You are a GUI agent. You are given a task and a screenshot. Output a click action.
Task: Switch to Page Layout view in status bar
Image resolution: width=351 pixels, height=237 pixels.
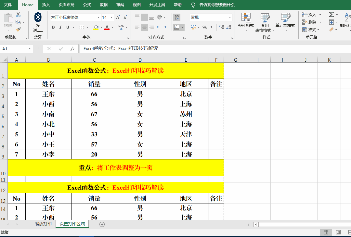338,232
